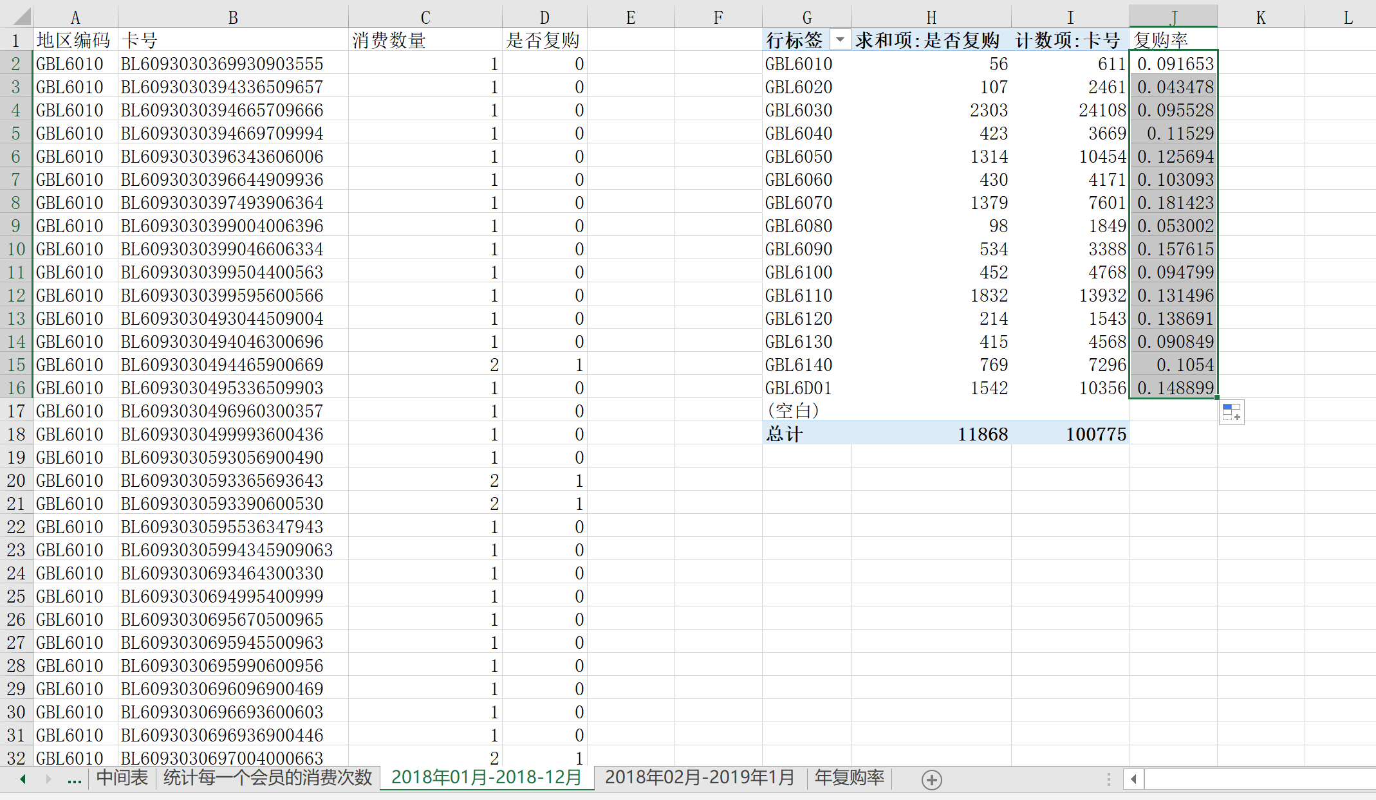This screenshot has height=800, width=1376.
Task: Switch to the 中间表 sheet tab
Action: pos(122,777)
